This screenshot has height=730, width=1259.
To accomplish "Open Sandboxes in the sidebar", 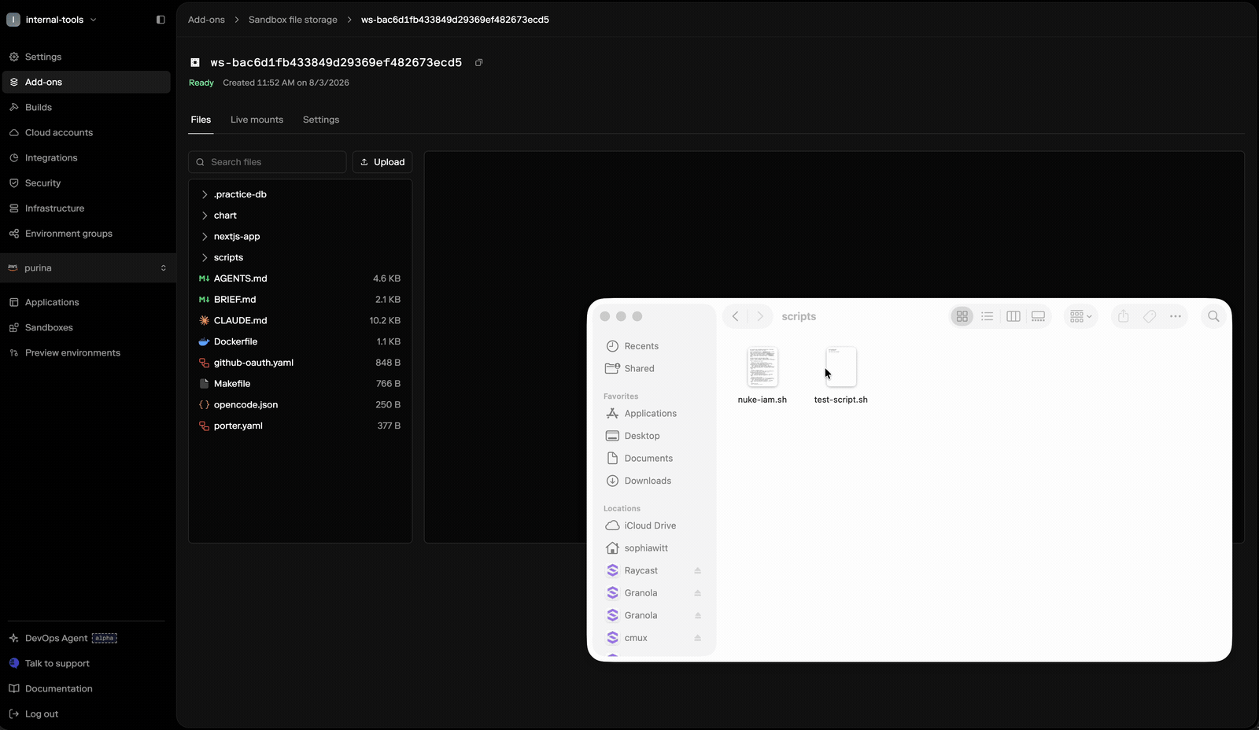I will point(87,327).
